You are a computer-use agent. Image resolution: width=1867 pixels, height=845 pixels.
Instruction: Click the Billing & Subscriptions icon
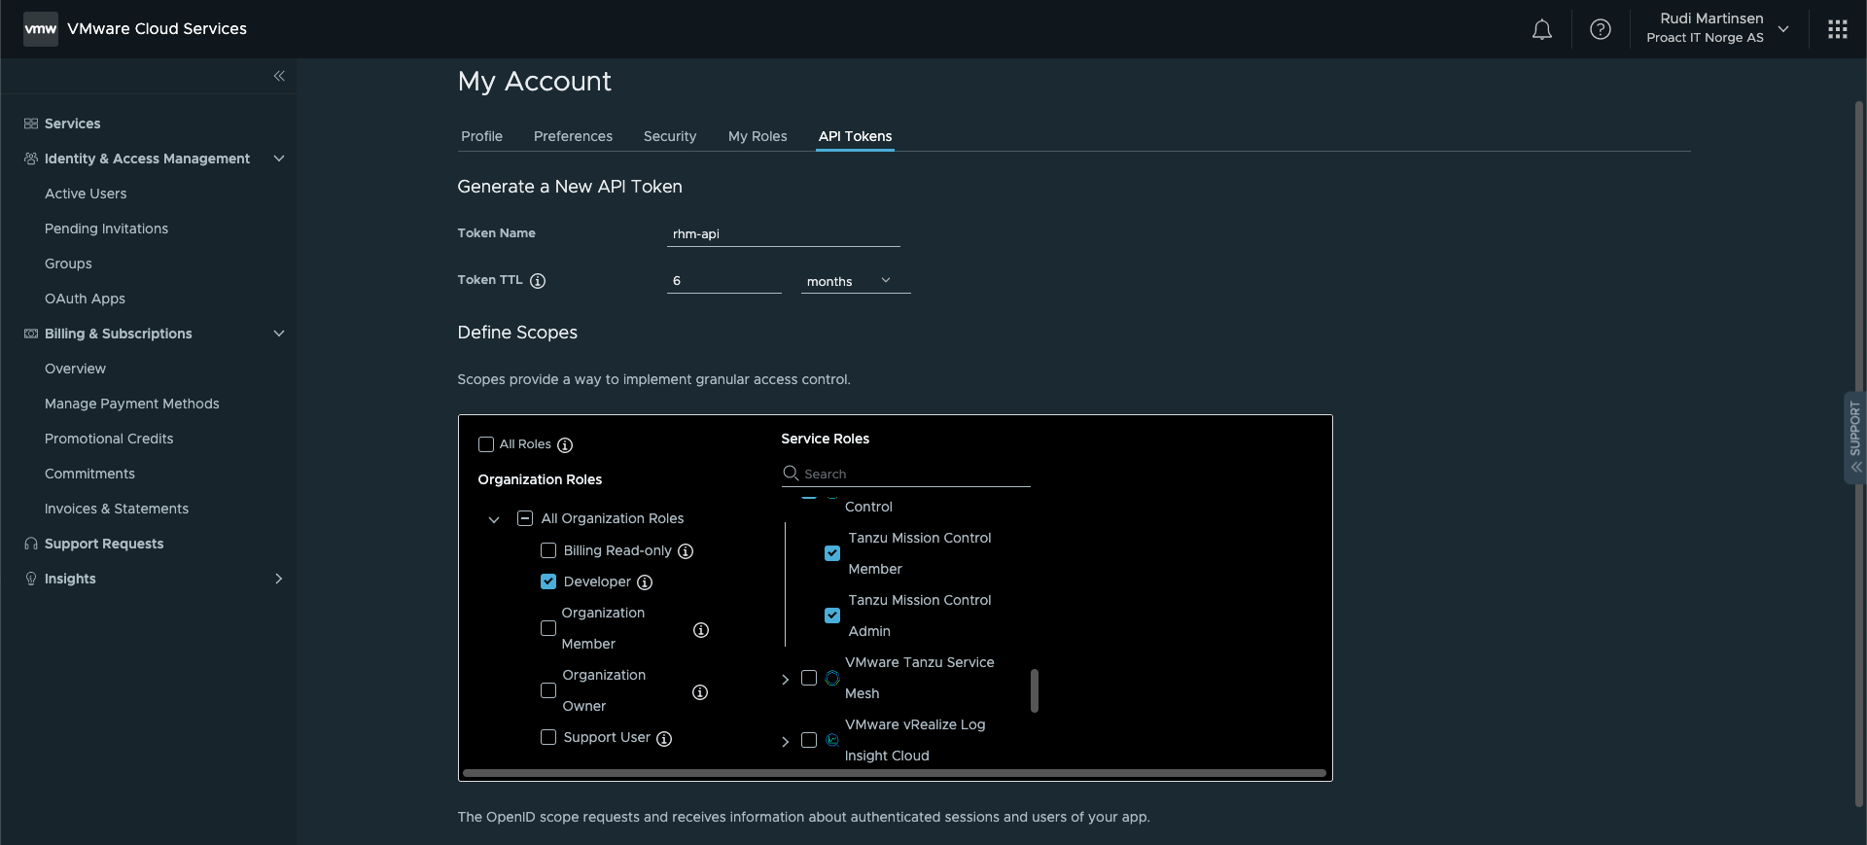(x=31, y=334)
